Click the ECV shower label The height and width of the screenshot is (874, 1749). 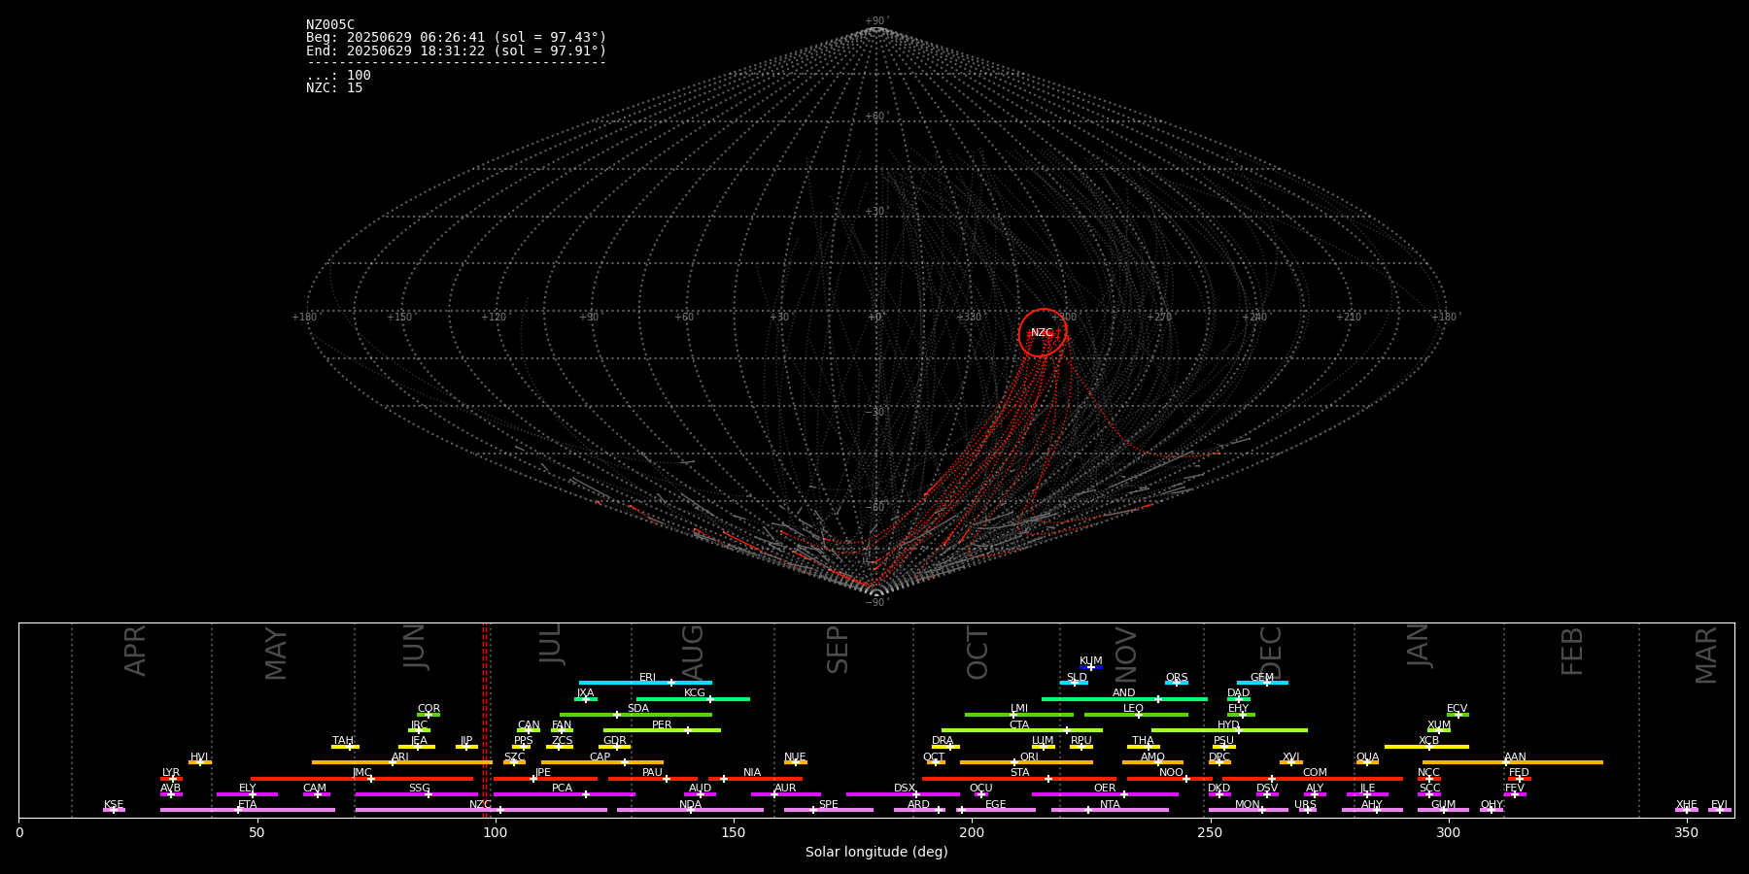1457,709
